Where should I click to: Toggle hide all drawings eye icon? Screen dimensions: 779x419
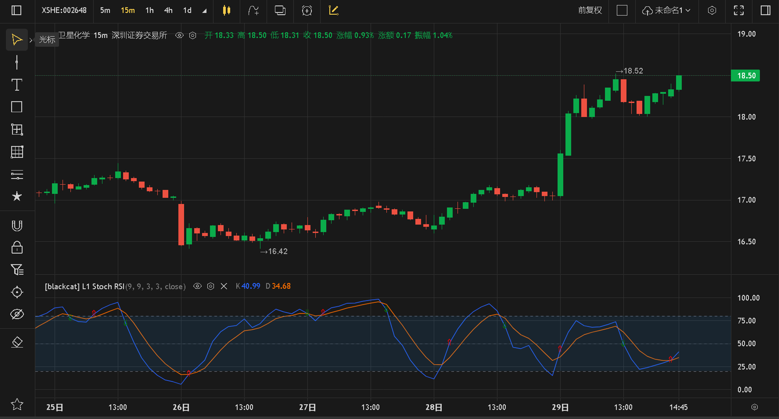tap(17, 314)
